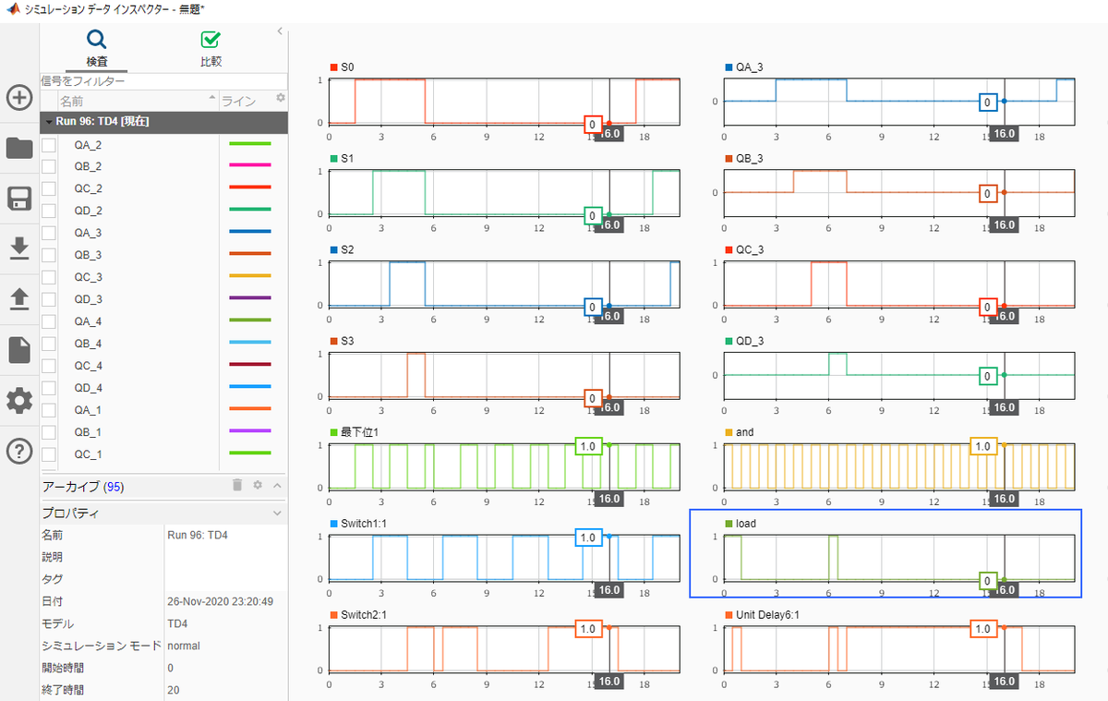
Task: Click the アーカイブ (95) label
Action: 83,486
